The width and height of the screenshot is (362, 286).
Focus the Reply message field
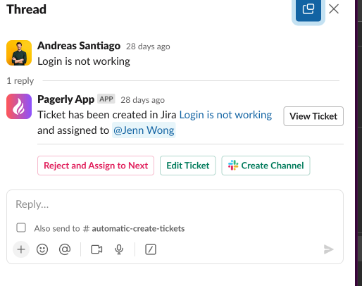point(175,204)
